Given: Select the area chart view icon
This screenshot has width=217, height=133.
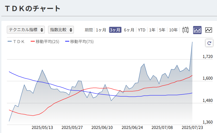Looking at the screenshot, I should (x=197, y=30).
